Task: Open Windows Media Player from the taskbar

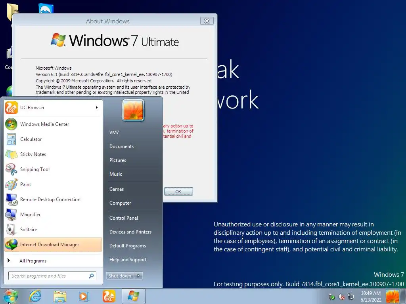Action: tap(84, 296)
